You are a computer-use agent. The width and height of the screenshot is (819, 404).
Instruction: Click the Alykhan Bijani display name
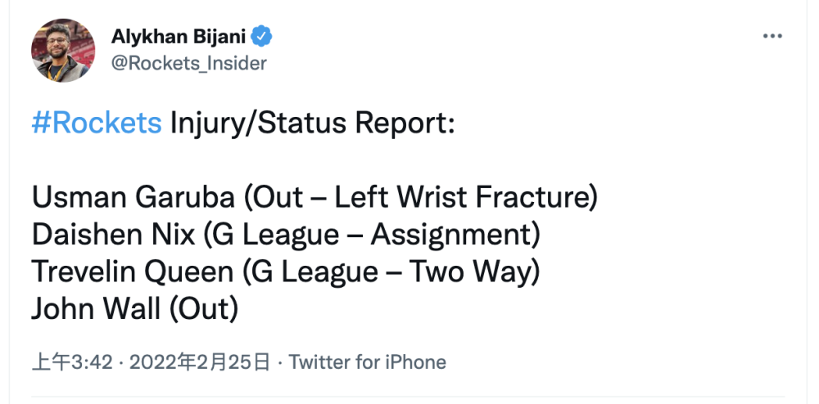(180, 37)
